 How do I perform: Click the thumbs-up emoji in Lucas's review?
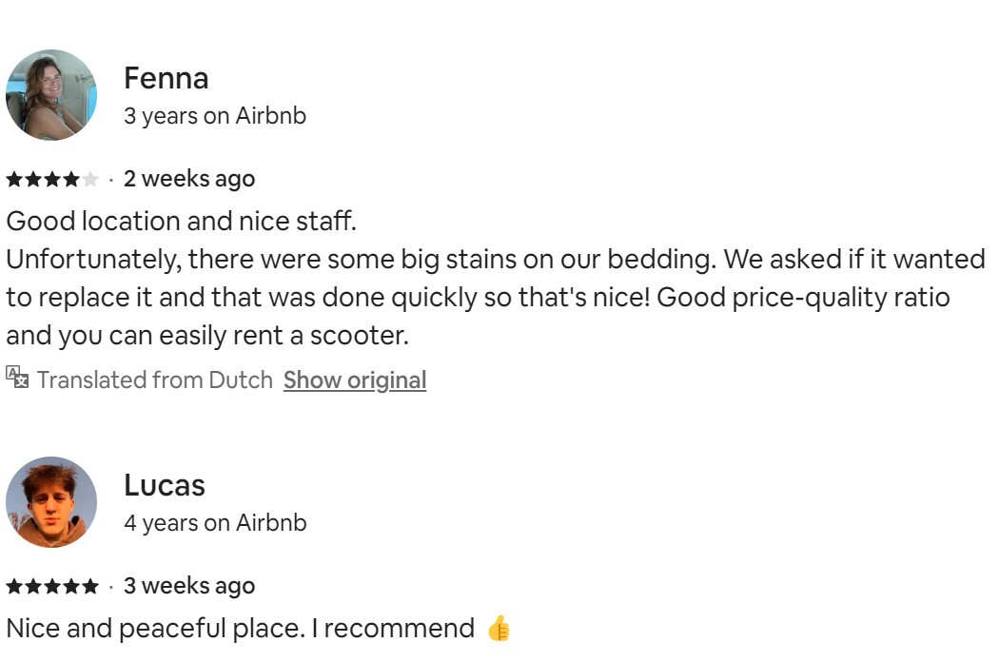[x=499, y=629]
